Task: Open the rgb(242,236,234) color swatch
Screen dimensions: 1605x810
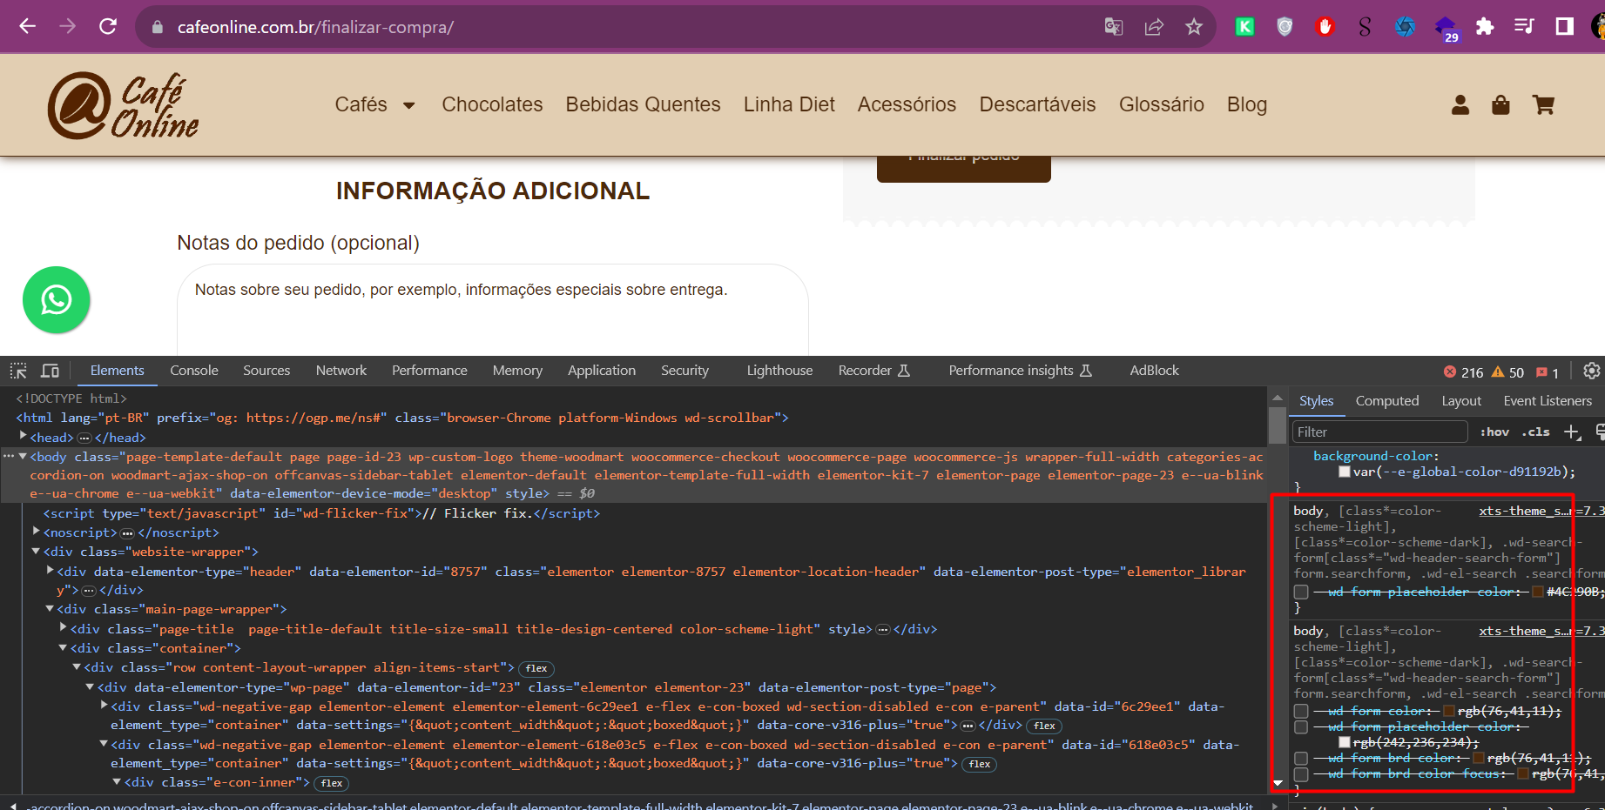Action: pos(1345,742)
